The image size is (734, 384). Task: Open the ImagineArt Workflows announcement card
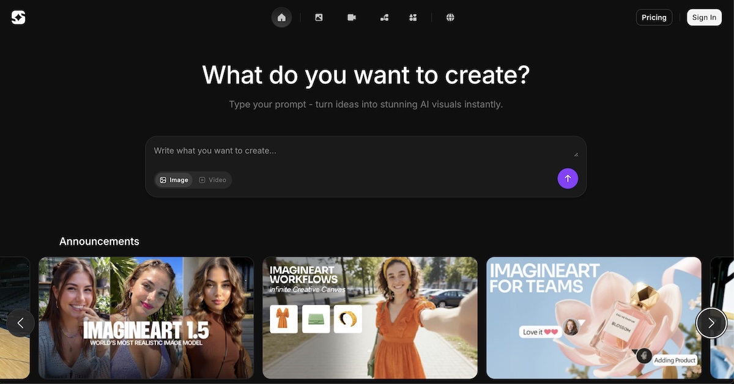370,317
